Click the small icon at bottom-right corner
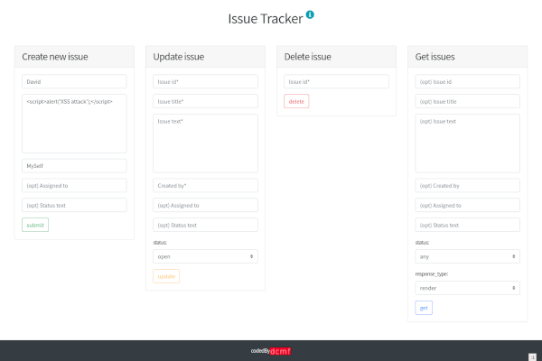 [533, 356]
